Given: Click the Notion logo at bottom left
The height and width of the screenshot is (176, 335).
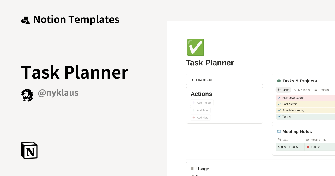Looking at the screenshot, I should 29,150.
